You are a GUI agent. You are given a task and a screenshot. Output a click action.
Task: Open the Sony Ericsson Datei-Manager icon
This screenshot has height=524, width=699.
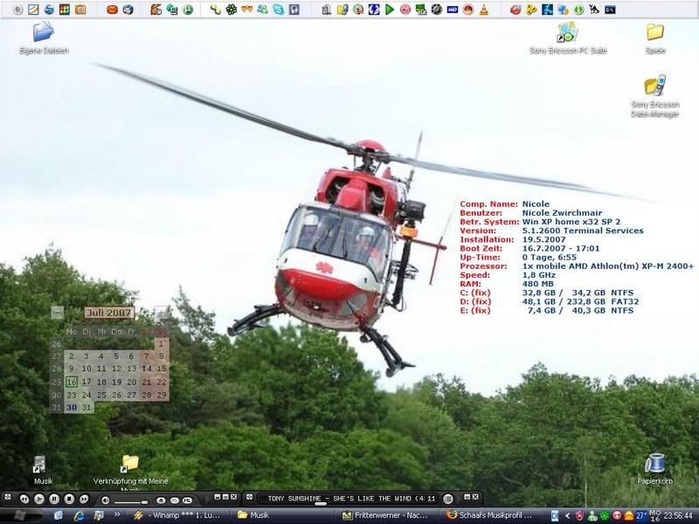coord(655,86)
